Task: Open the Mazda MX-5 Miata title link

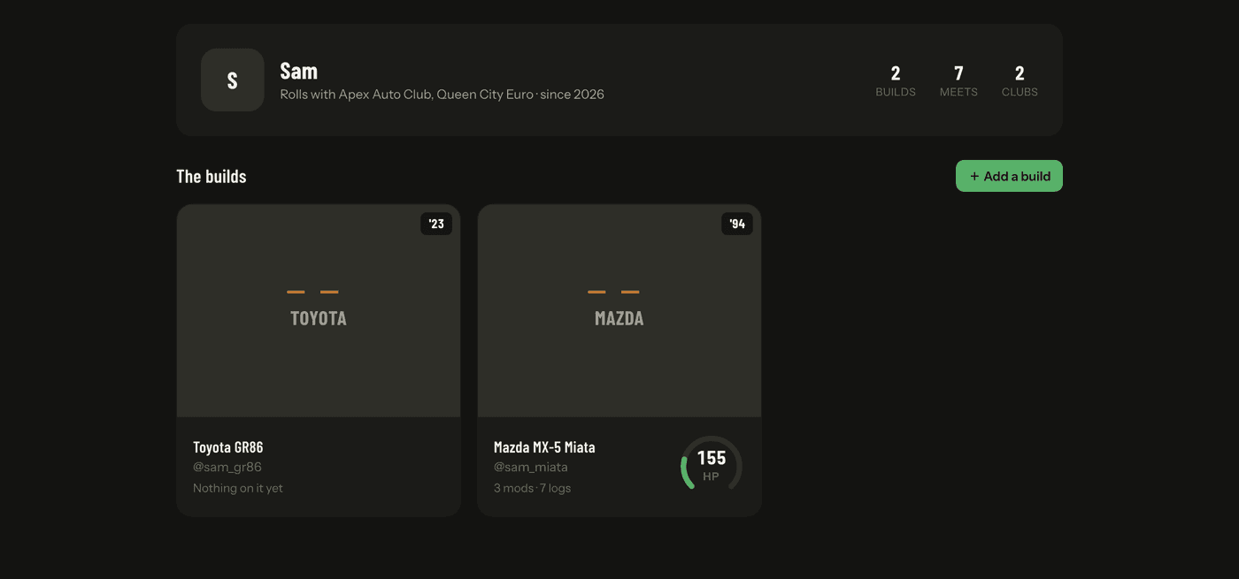Action: (544, 447)
